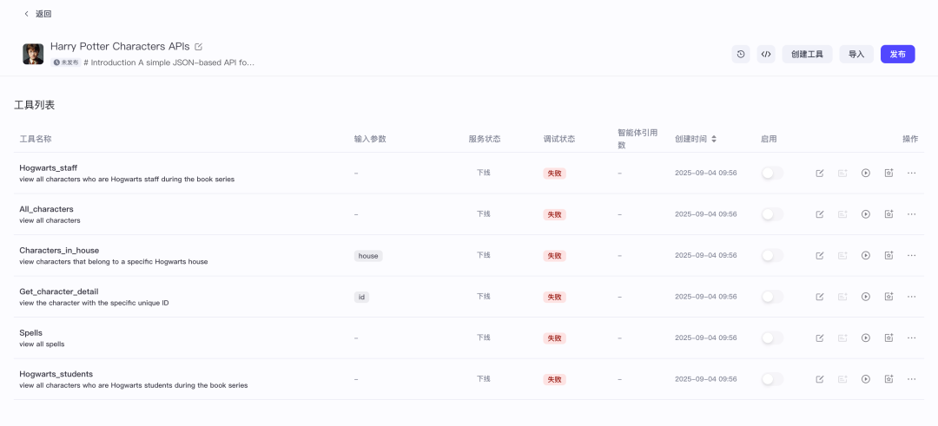938x426 pixels.
Task: Click the 导入 button
Action: tap(856, 55)
